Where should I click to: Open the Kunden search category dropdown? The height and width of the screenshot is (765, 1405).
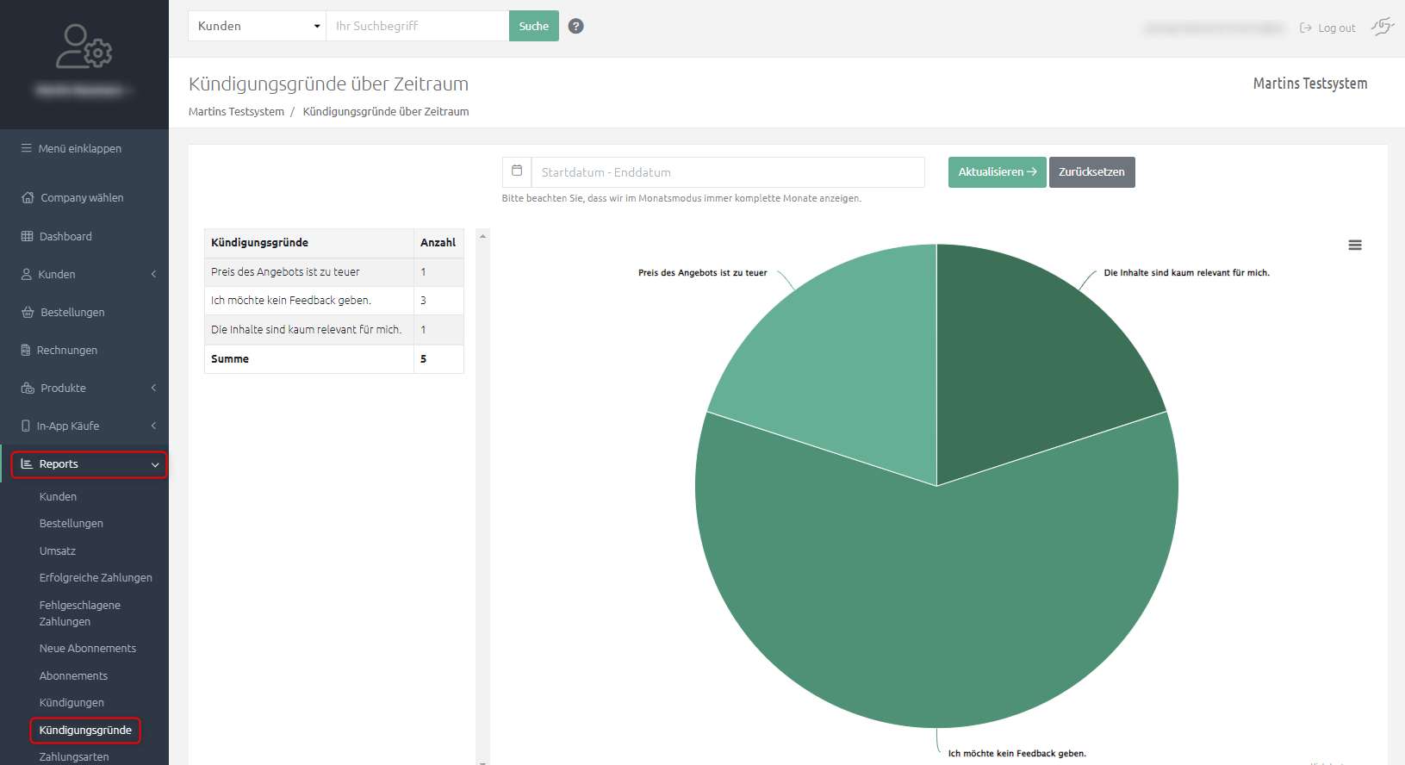[x=258, y=26]
